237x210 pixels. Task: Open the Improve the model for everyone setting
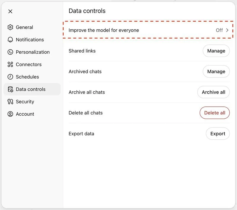pyautogui.click(x=104, y=30)
